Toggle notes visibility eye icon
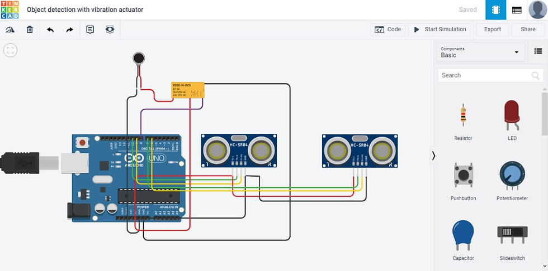The height and width of the screenshot is (271, 548). [x=110, y=30]
